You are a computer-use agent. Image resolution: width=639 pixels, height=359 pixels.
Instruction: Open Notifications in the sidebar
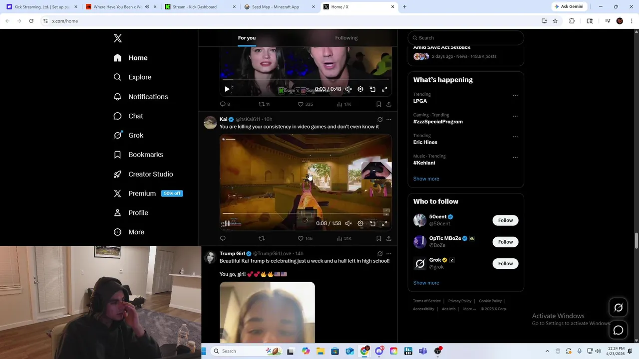(141, 97)
